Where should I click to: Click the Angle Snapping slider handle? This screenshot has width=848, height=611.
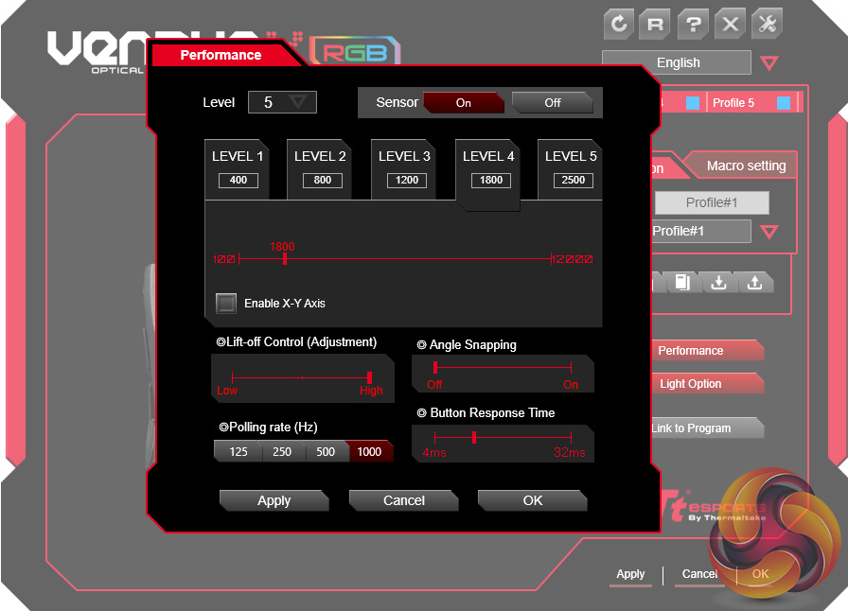tap(435, 368)
